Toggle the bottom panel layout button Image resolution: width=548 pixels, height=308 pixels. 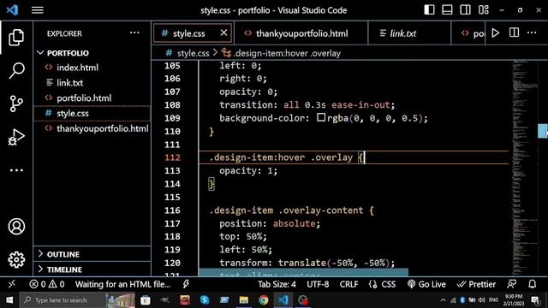pyautogui.click(x=447, y=9)
